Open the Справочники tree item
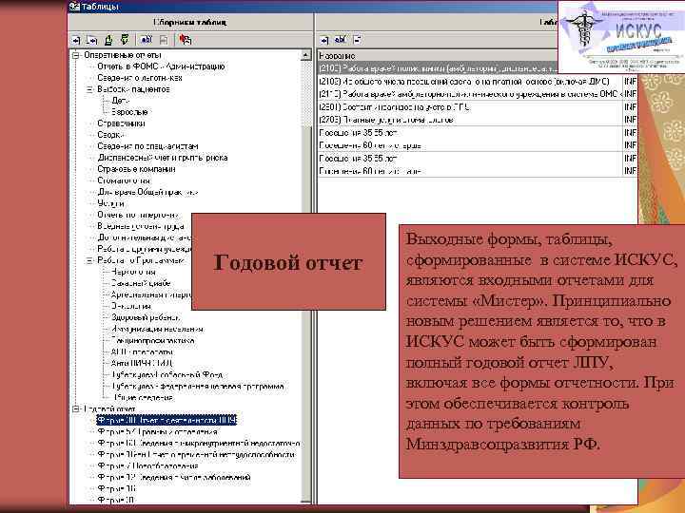This screenshot has width=685, height=513. point(121,123)
